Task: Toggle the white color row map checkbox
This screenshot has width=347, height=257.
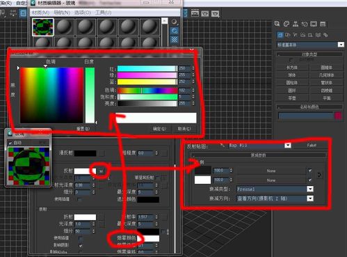Action: tap(310, 180)
